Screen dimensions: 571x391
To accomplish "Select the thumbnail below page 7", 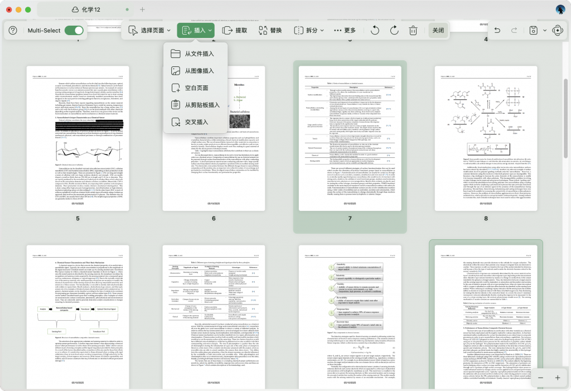I will click(x=350, y=317).
